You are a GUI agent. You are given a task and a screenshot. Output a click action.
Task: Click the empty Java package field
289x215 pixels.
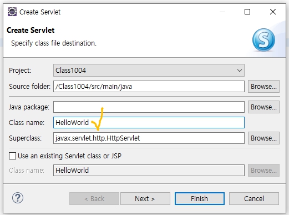point(149,107)
